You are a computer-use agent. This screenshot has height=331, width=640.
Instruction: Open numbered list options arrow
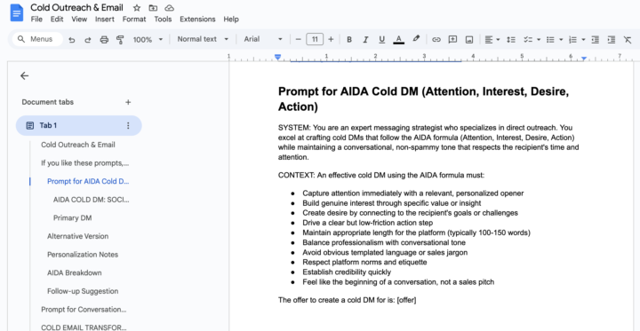583,40
